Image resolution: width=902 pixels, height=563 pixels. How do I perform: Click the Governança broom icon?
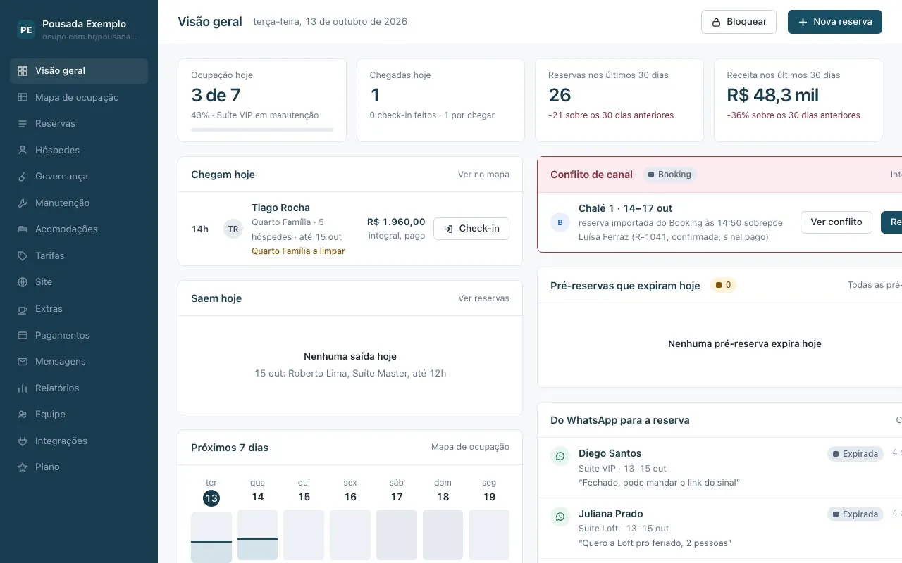click(x=23, y=177)
